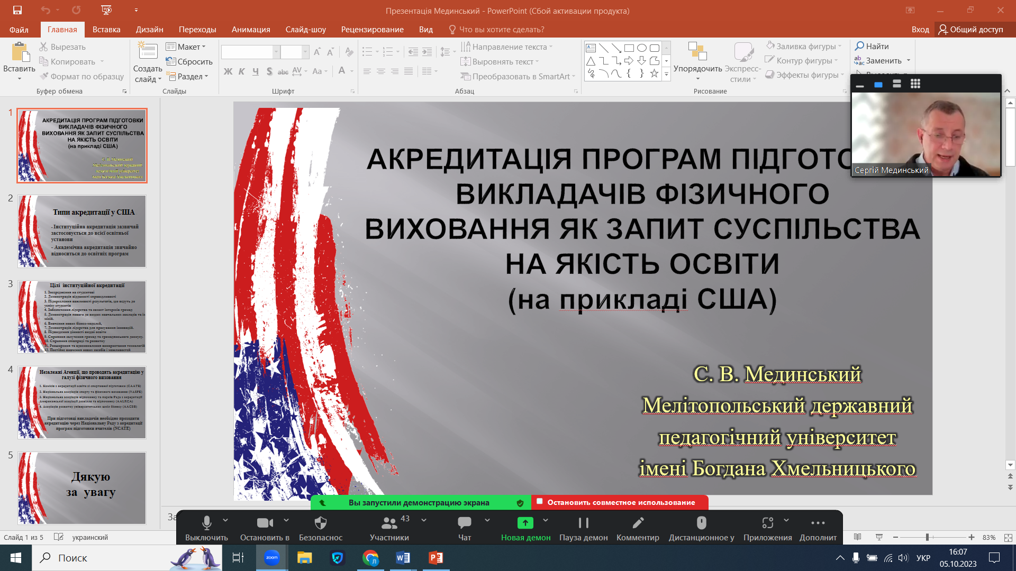Mute the Zoom microphone

click(206, 523)
